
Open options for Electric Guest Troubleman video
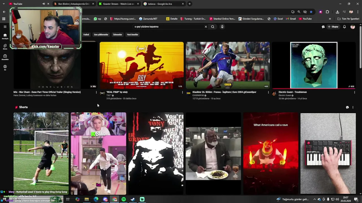coord(354,92)
